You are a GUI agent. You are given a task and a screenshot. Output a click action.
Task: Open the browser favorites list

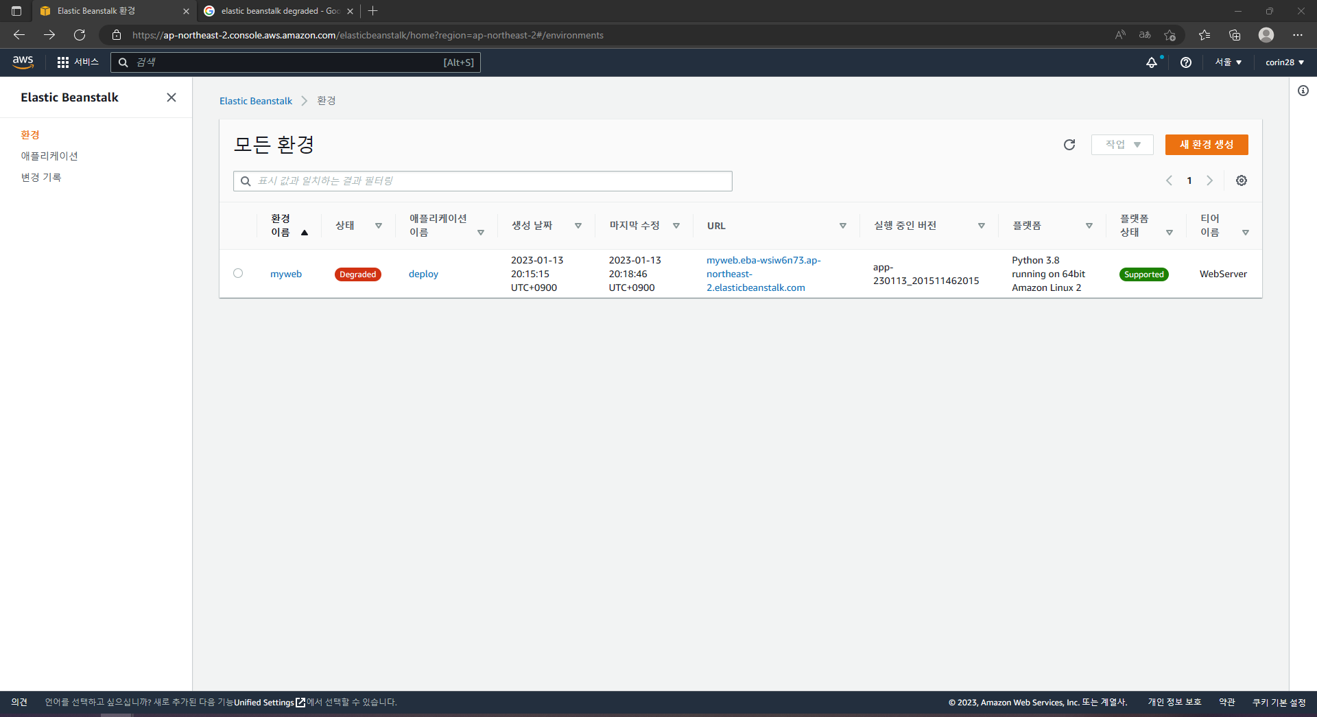(x=1205, y=35)
